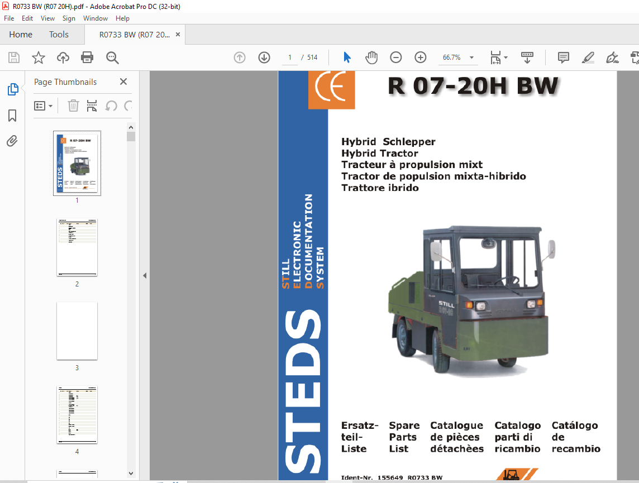Switch to the Home tab
Image resolution: width=639 pixels, height=483 pixels.
[x=21, y=35]
